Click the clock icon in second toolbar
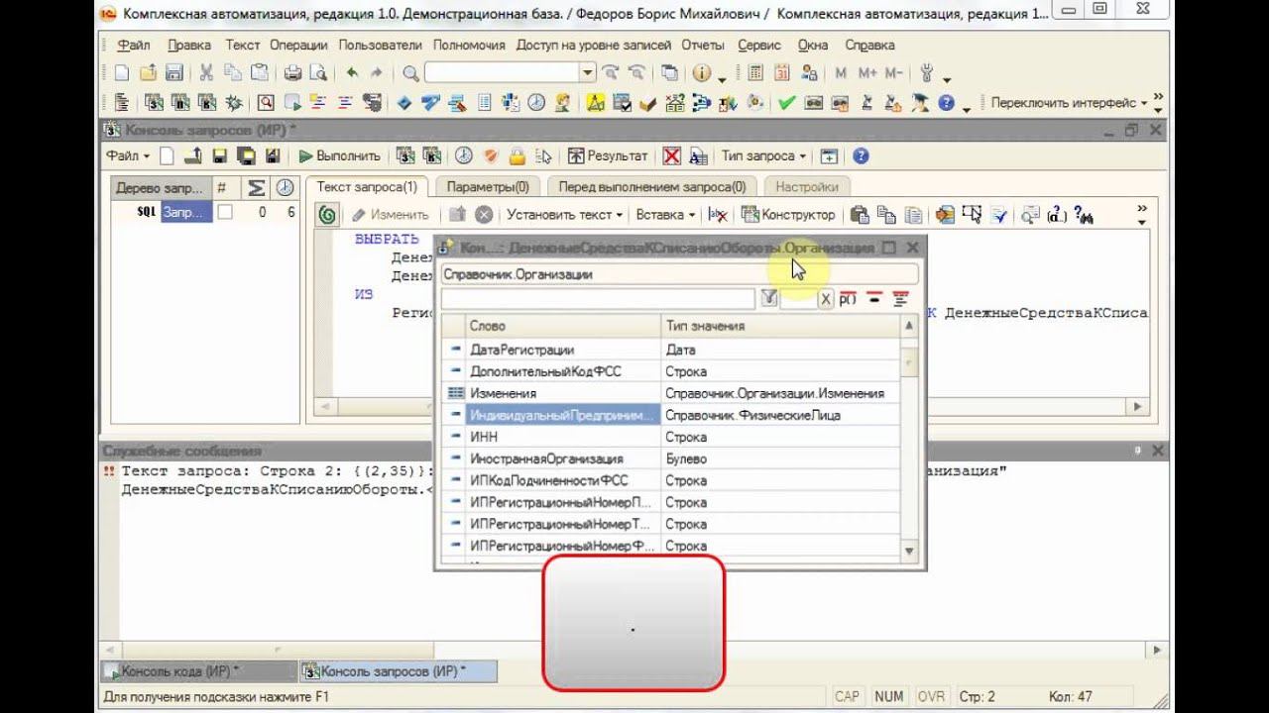The image size is (1269, 713). (x=536, y=102)
